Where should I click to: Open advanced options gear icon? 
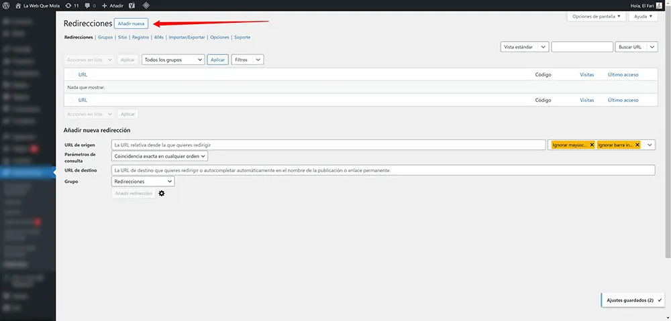(x=161, y=194)
